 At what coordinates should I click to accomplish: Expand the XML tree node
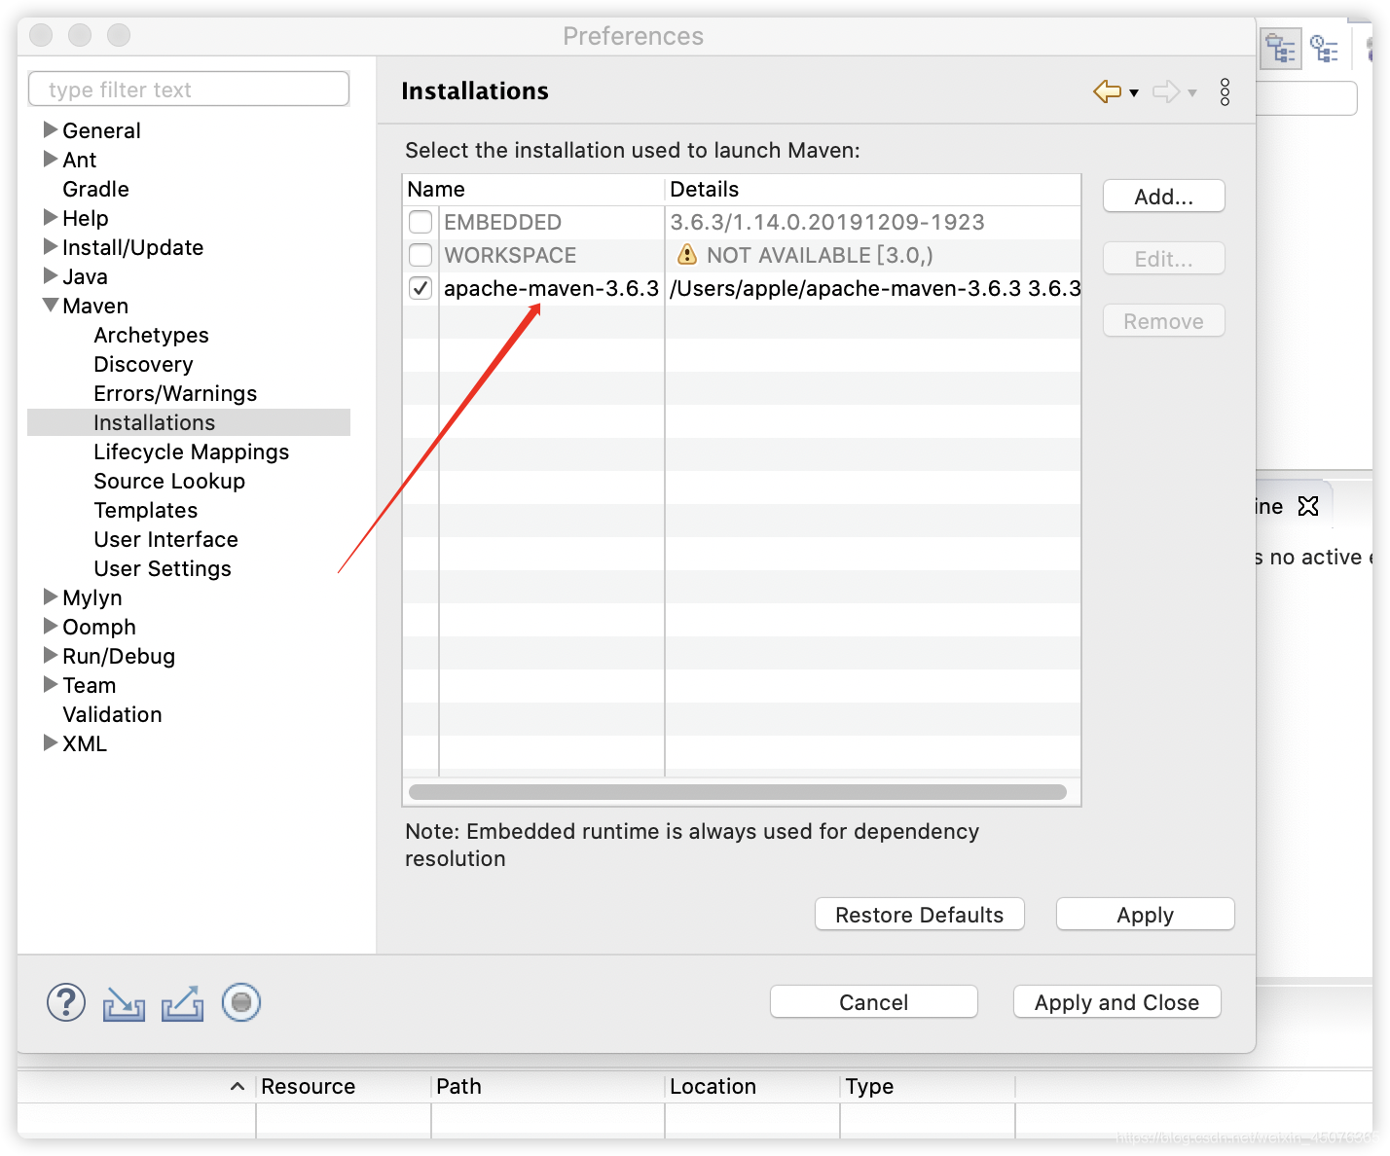(51, 742)
